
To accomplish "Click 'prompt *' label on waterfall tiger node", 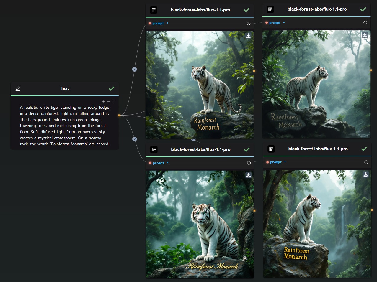I will coord(278,162).
